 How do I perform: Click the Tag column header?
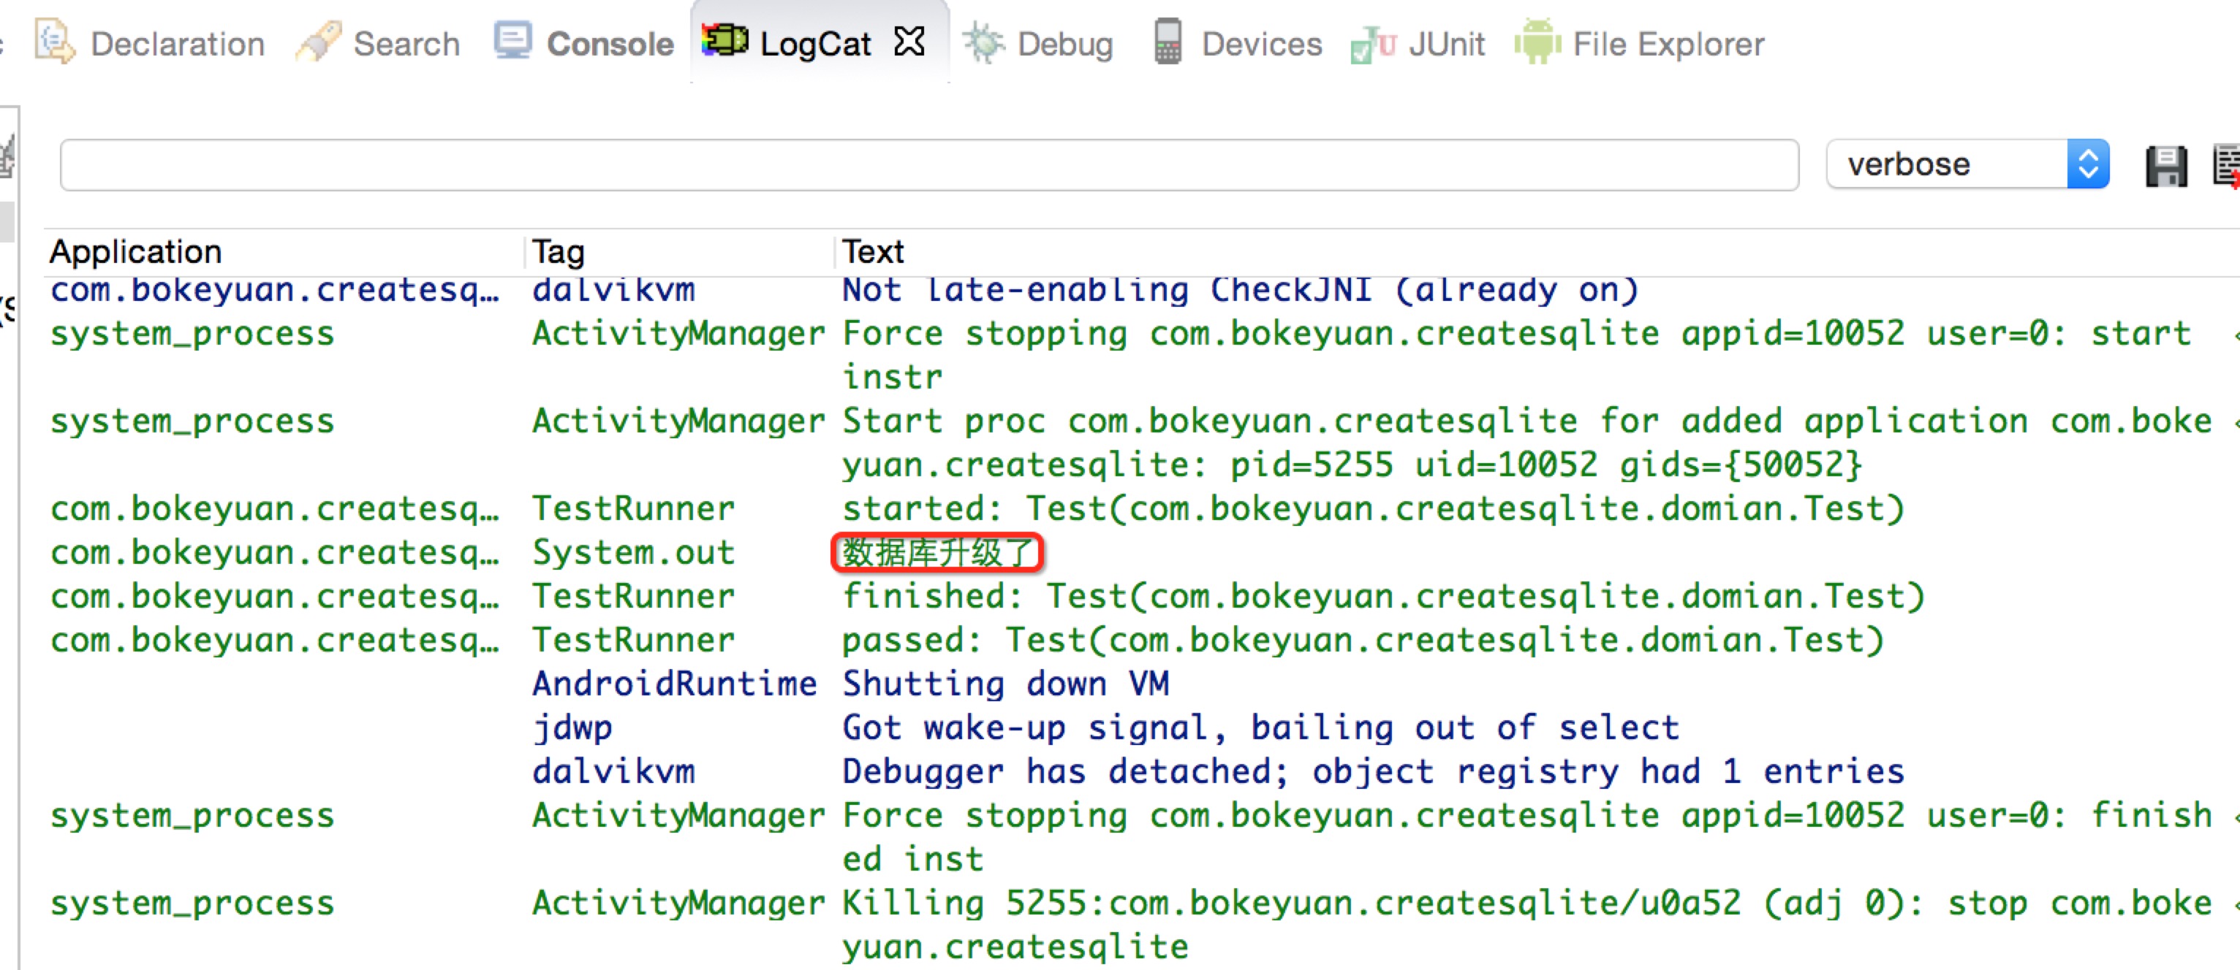point(559,252)
